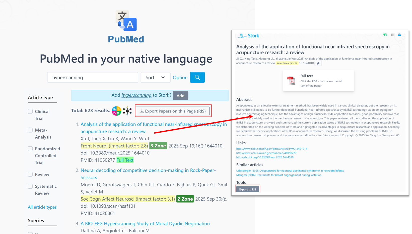Open the search Option link
The width and height of the screenshot is (412, 234).
180,78
